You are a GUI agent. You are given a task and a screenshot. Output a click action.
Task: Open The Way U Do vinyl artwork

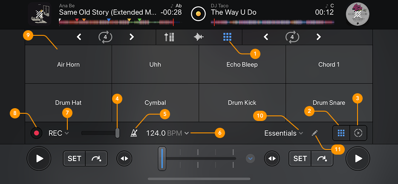point(358,14)
